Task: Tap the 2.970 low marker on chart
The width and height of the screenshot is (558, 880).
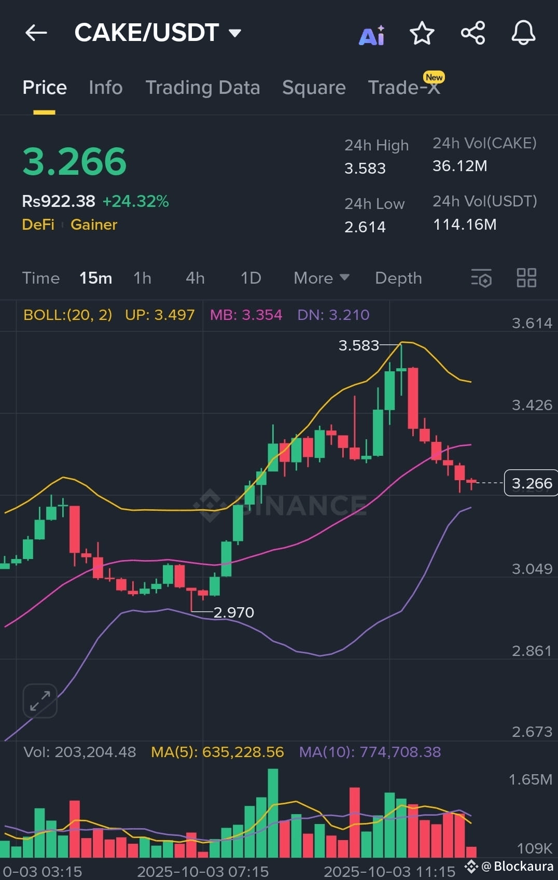Action: coord(234,612)
